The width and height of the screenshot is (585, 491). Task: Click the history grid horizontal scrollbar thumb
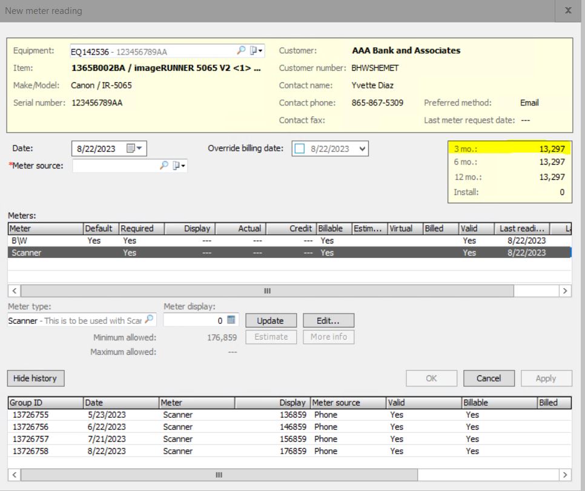[219, 475]
